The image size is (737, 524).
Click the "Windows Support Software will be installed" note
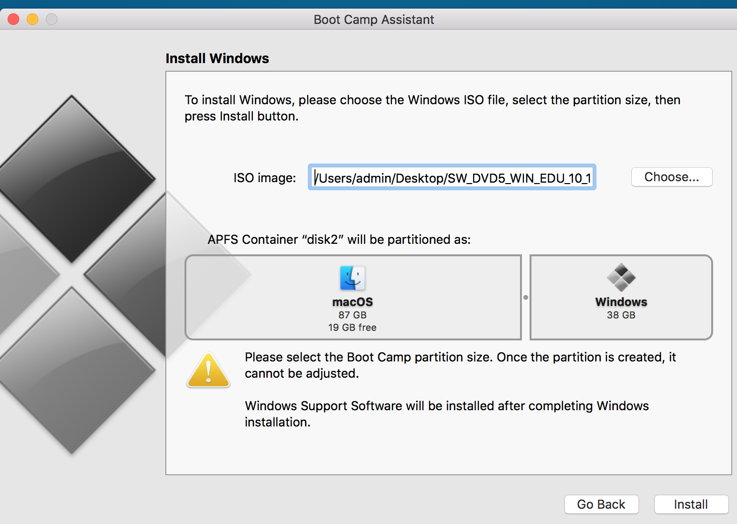coord(447,414)
